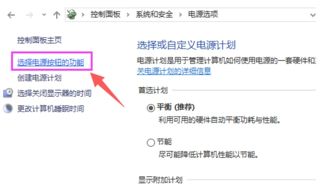Click 创建电源计划 in the sidebar
This screenshot has height=184, width=321.
point(40,78)
